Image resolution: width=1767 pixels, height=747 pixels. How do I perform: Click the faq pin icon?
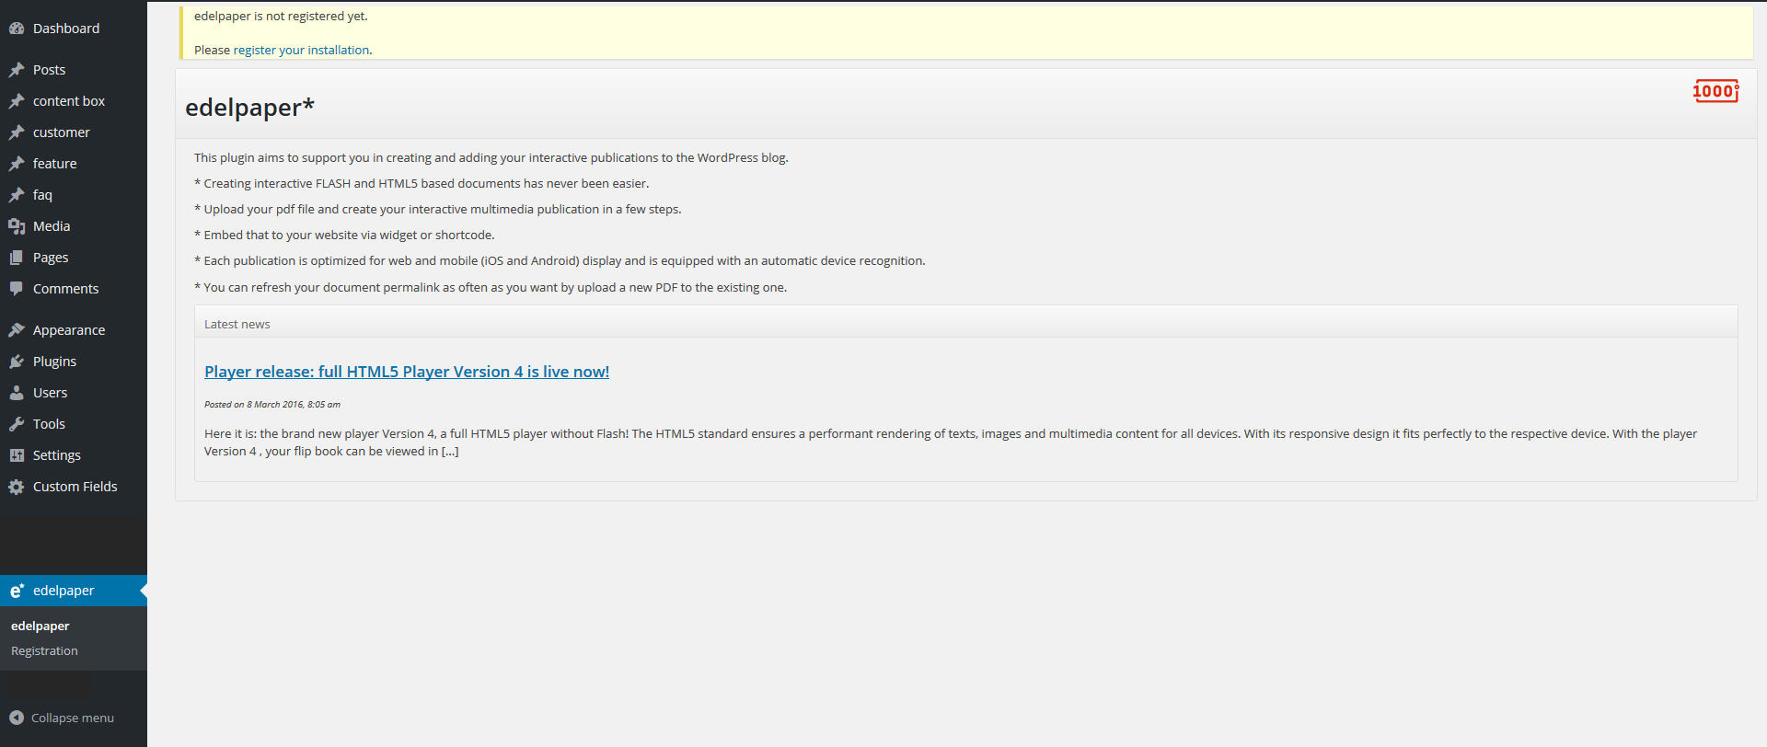(x=17, y=195)
